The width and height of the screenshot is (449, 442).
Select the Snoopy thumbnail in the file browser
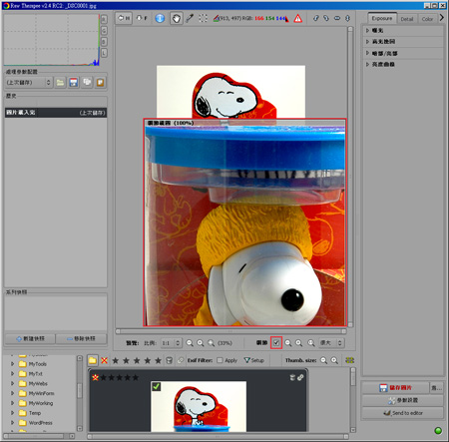(199, 406)
